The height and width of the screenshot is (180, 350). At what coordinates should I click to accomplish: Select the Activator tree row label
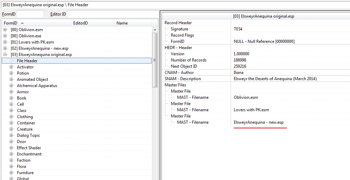point(25,67)
